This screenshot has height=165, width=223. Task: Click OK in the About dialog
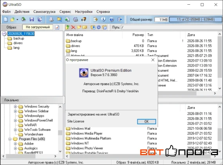(146, 121)
